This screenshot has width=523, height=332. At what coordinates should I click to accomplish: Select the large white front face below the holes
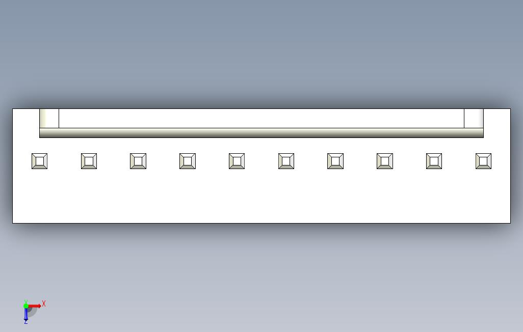point(261,197)
